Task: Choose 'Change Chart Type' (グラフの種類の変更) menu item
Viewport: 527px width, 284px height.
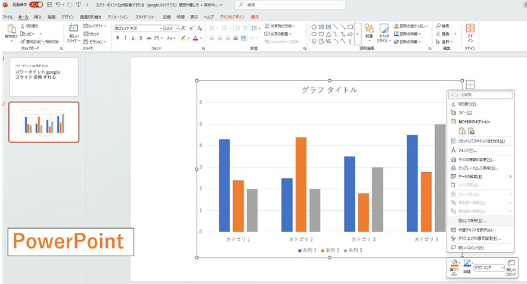Action: (476, 160)
